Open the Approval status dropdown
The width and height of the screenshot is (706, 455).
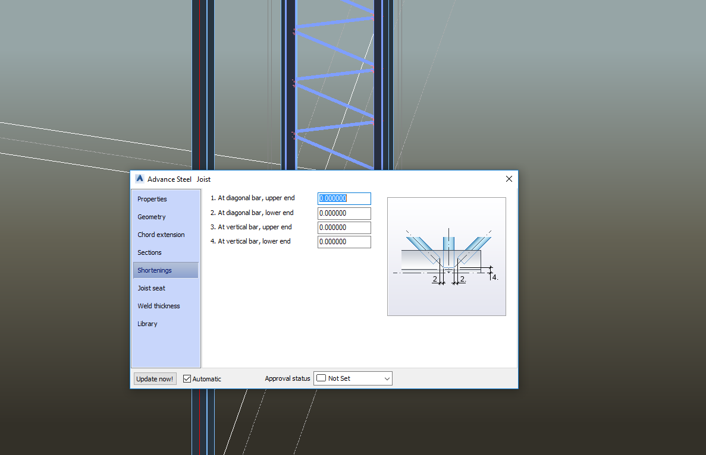(x=387, y=378)
